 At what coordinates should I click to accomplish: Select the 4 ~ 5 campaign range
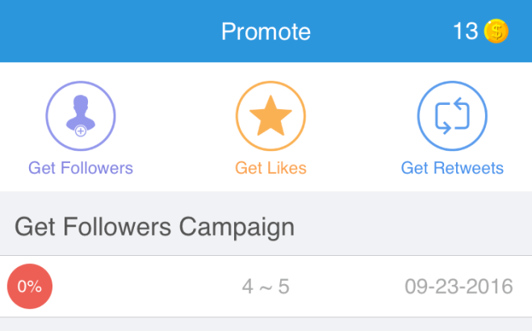[266, 287]
